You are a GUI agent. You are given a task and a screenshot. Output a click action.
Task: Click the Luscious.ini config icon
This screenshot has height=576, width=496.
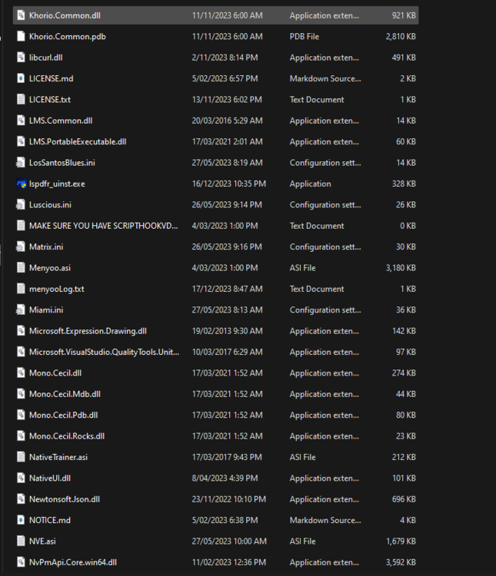(21, 204)
